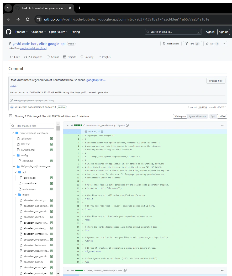The width and height of the screenshot is (232, 276).
Task: Go to the Pricing page
Action: click(x=76, y=32)
